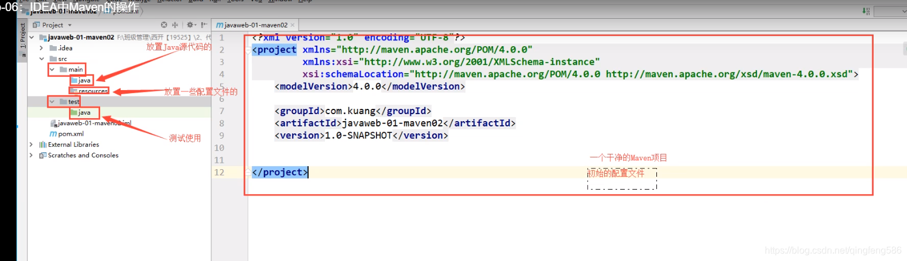
Task: Select the resources folder
Action: pos(88,91)
